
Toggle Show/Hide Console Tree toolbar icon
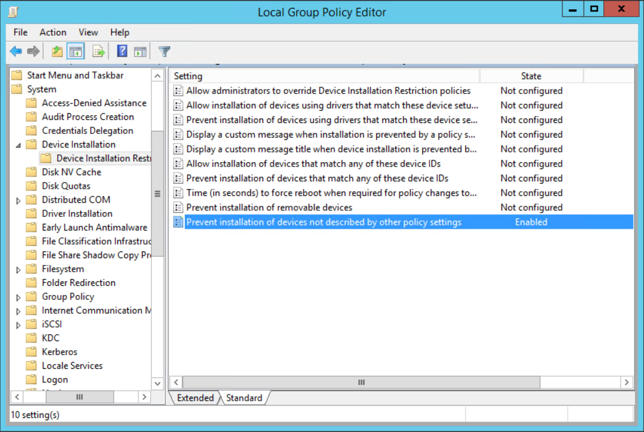[76, 52]
